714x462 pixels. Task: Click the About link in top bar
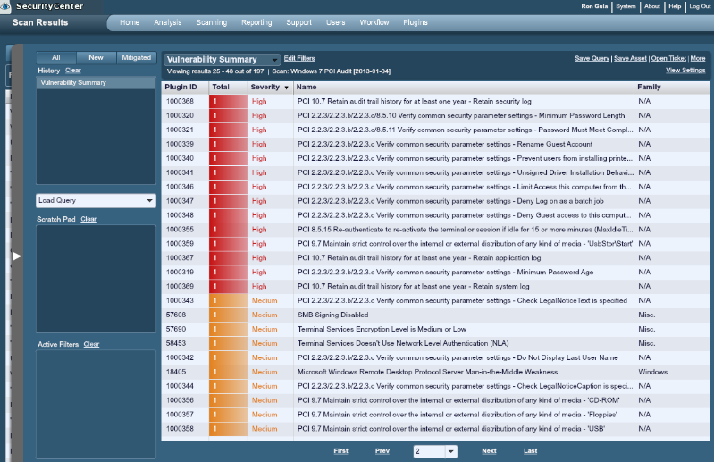[x=652, y=6]
